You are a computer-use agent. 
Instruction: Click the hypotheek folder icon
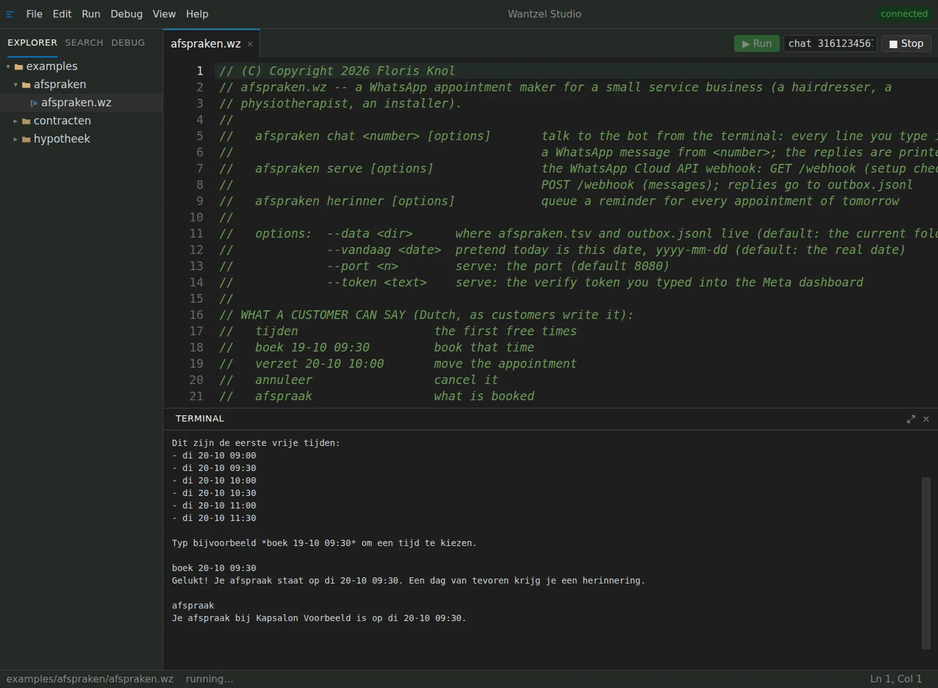click(26, 139)
